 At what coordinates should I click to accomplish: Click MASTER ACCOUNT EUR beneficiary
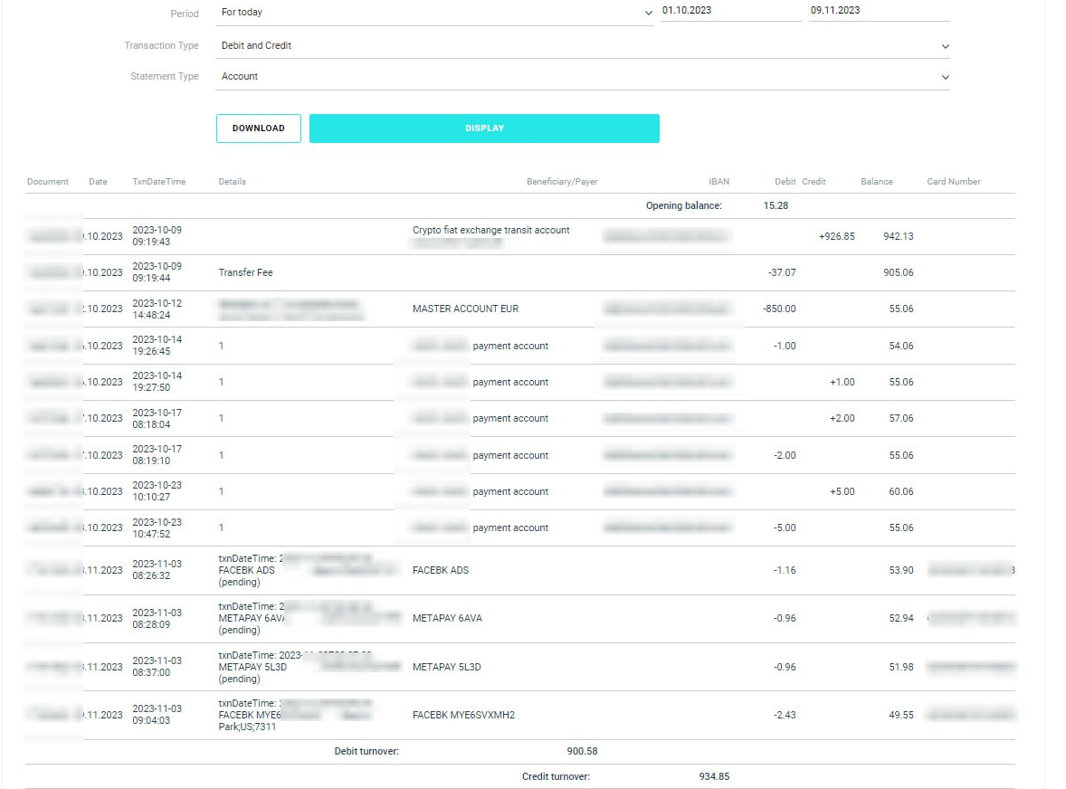(466, 309)
